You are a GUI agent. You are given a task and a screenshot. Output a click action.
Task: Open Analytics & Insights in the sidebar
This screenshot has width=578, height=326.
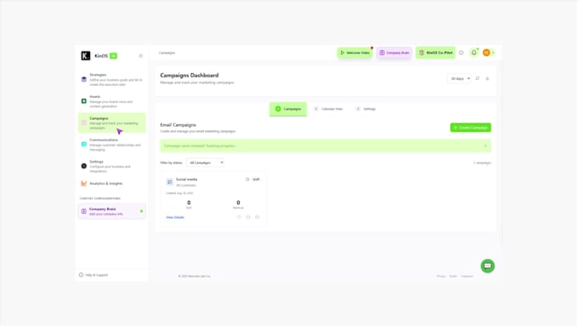tap(111, 184)
